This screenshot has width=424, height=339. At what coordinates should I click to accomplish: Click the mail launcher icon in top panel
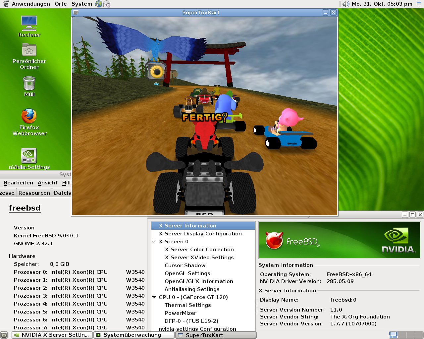(107, 4)
